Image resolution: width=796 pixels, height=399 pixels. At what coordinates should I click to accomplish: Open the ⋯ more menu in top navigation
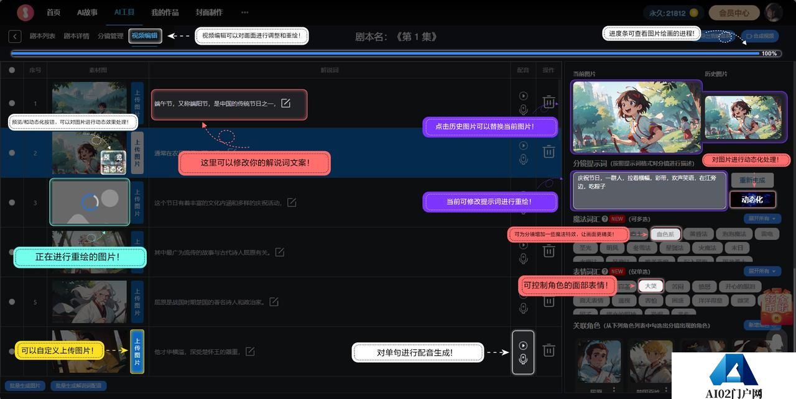click(244, 12)
